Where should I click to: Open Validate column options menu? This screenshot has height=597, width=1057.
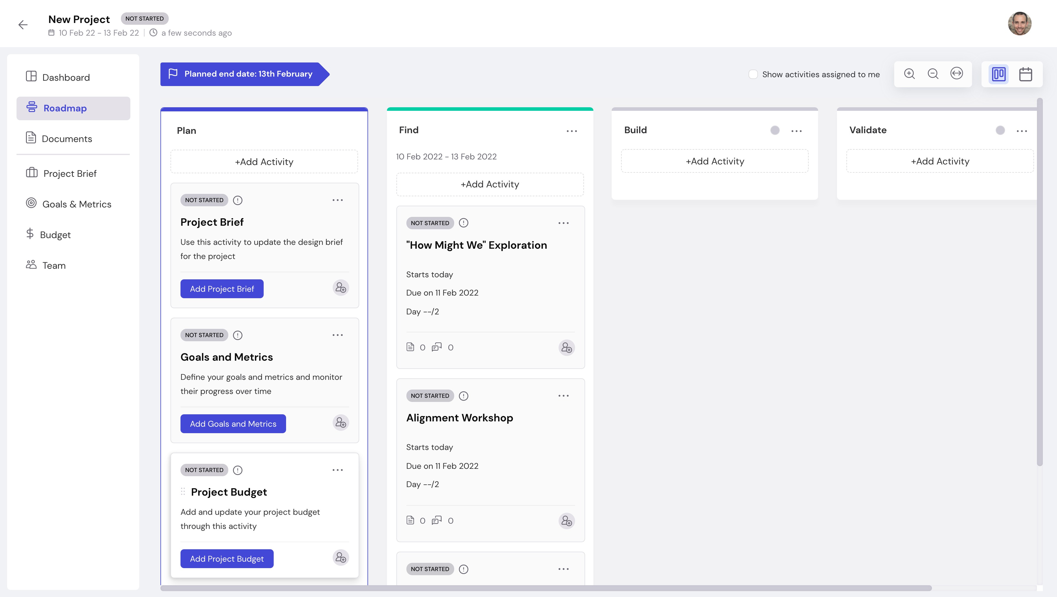1022,131
